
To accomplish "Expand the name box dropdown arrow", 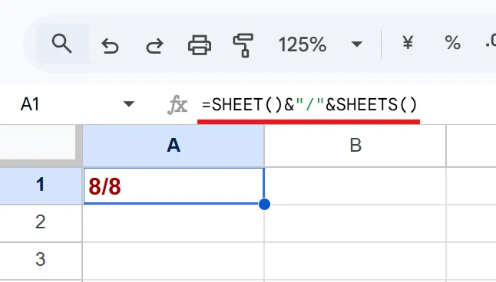I will tap(129, 104).
